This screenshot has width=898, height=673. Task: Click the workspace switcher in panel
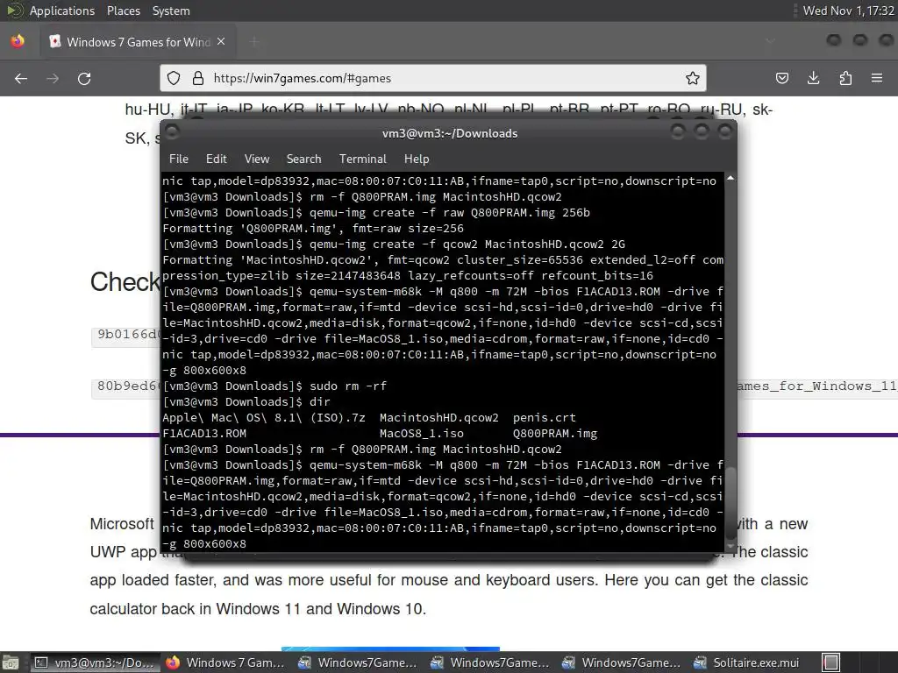[x=831, y=662]
